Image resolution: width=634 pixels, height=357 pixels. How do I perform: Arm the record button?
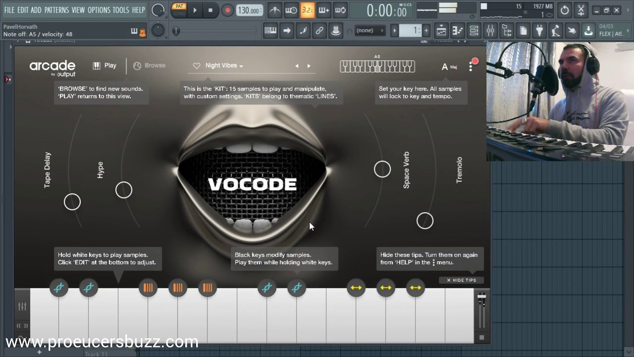click(228, 10)
